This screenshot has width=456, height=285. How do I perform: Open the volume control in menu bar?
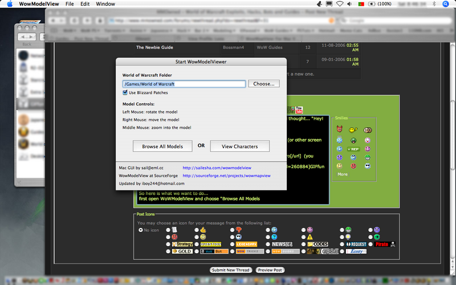pos(349,4)
